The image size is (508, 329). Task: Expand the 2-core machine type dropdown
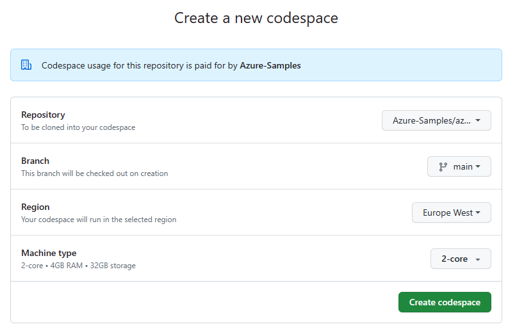click(460, 259)
